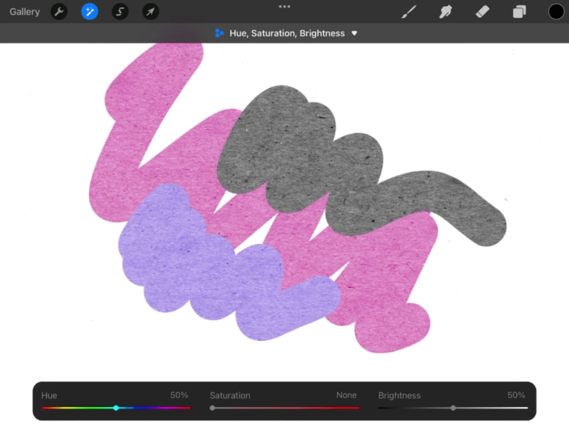Image resolution: width=569 pixels, height=427 pixels.
Task: Click the Hue, Saturation, Brightness title
Action: point(287,33)
